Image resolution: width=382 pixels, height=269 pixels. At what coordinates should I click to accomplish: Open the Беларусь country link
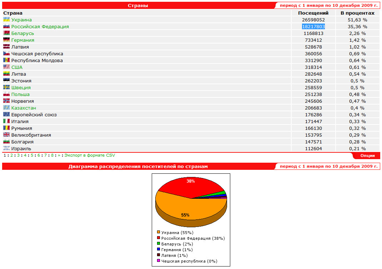tap(22, 33)
